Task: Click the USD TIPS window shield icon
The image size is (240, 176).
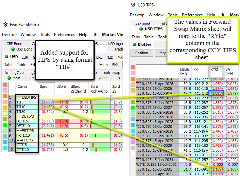Action: [x=133, y=5]
